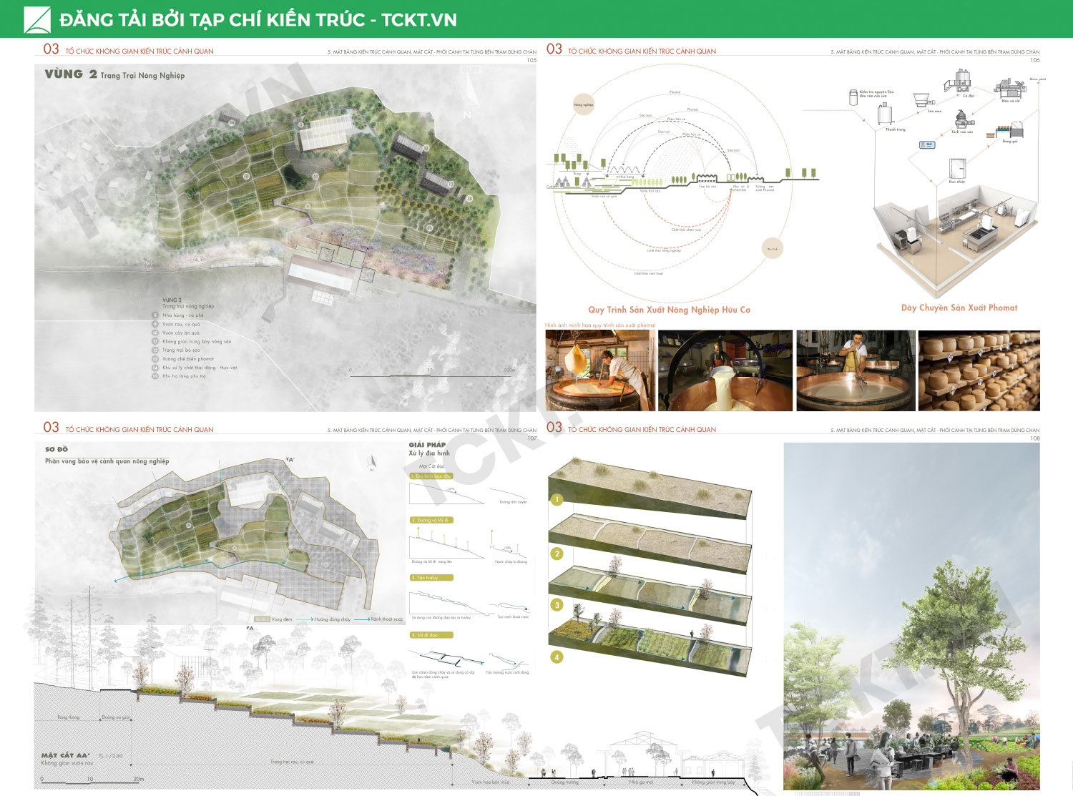Viewport: 1073px width, 796px height.
Task: Click page number 108 on the bottom-right panel
Action: click(1034, 438)
